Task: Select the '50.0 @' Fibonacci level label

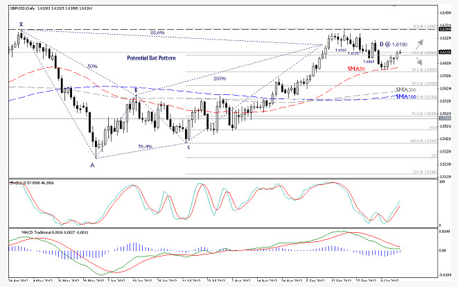Action: pyautogui.click(x=425, y=84)
